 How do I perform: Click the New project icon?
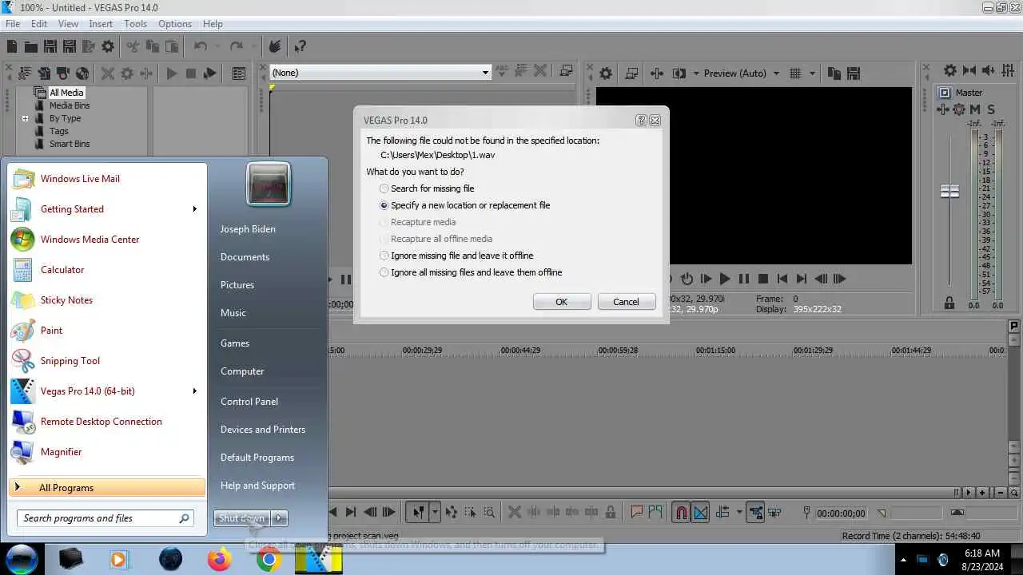click(12, 46)
